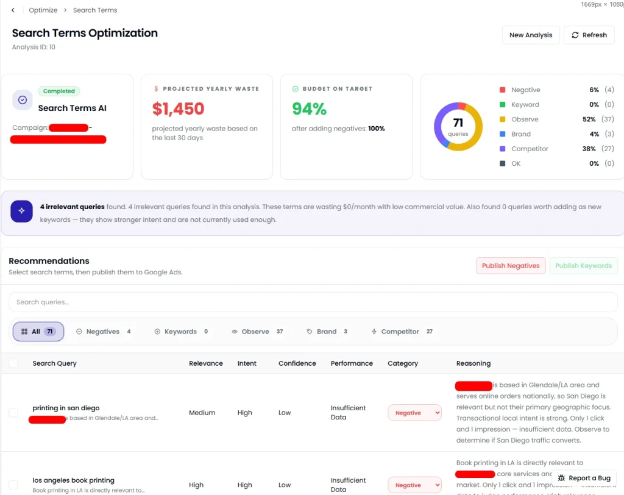Click the Search Query column header
624x495 pixels.
[54, 363]
